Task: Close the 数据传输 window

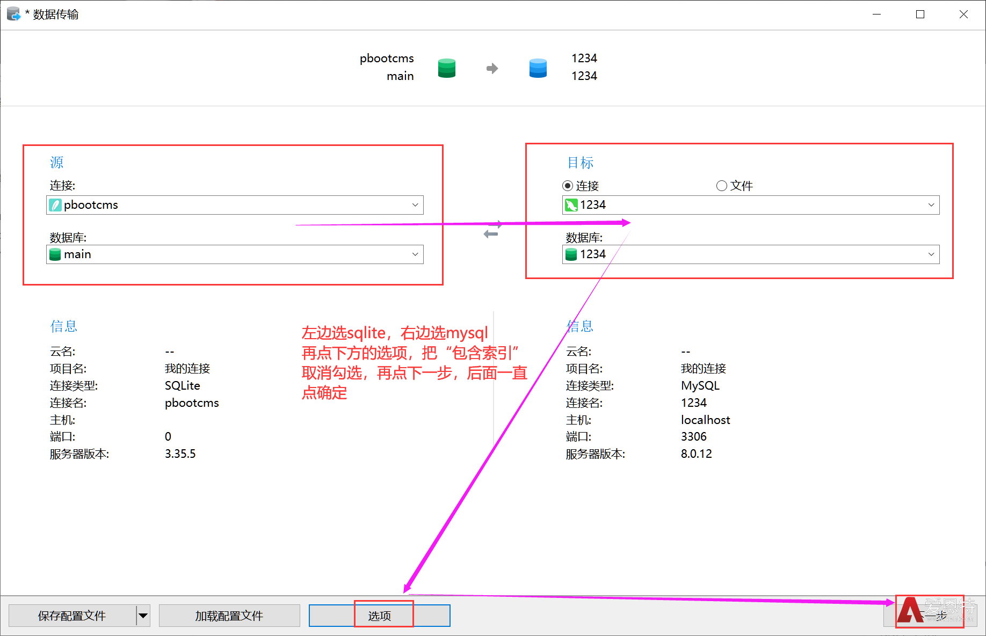Action: pos(963,14)
